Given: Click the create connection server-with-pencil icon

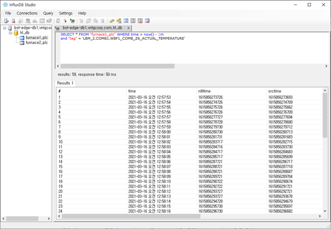Looking at the screenshot, I should pos(6,20).
